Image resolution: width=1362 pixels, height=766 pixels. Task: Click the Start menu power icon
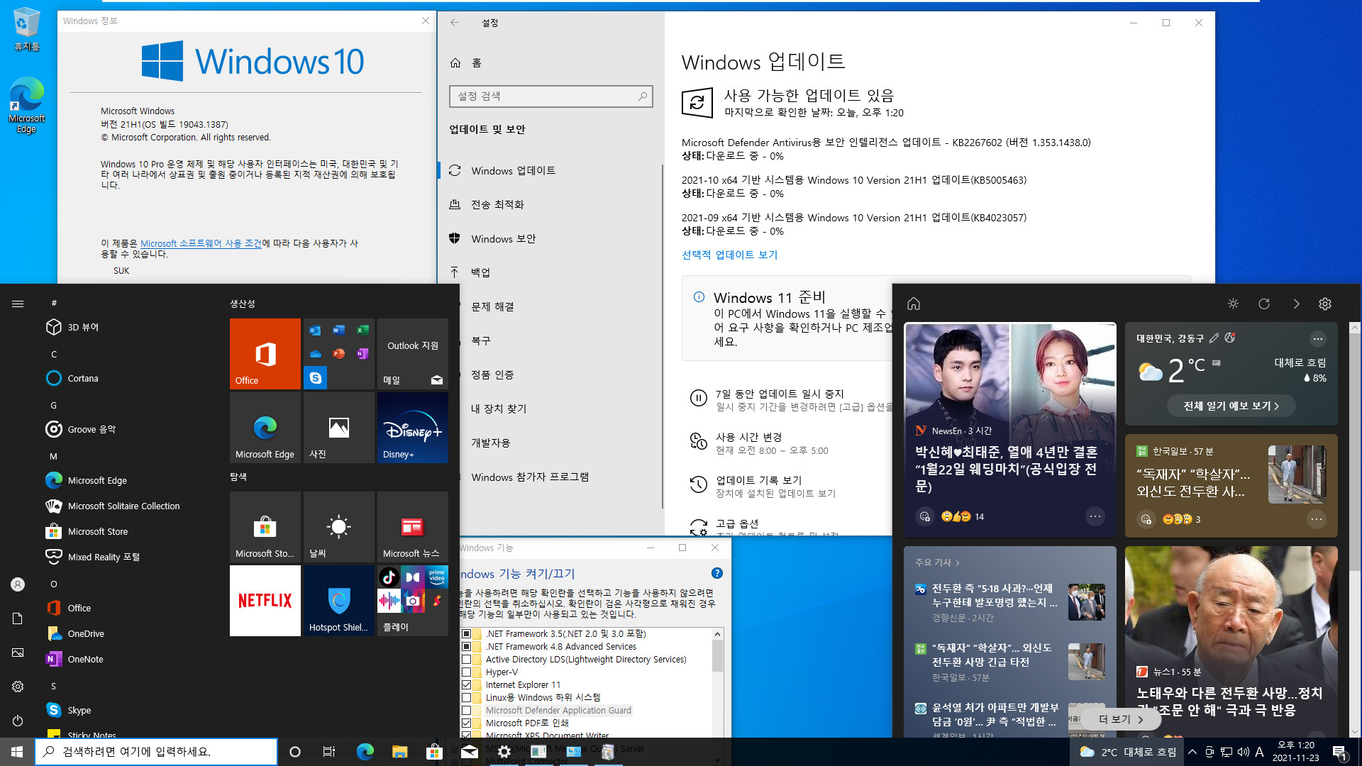coord(18,721)
